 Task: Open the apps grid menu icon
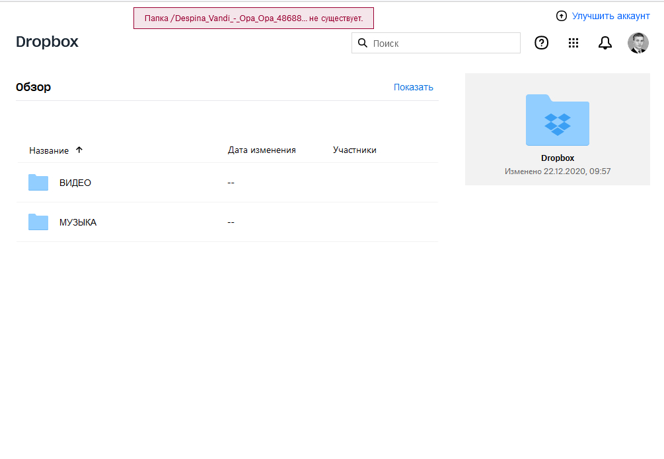click(573, 43)
